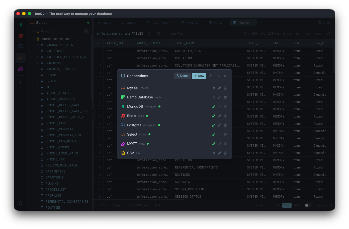Viewport: 349px width, 229px height.
Task: Delete the MySQL connection via trash icon
Action: point(225,88)
